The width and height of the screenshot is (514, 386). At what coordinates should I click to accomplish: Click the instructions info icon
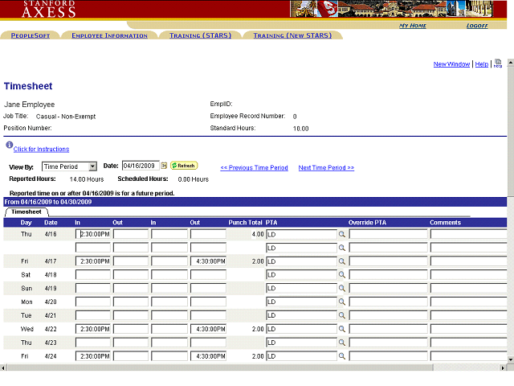click(9, 146)
